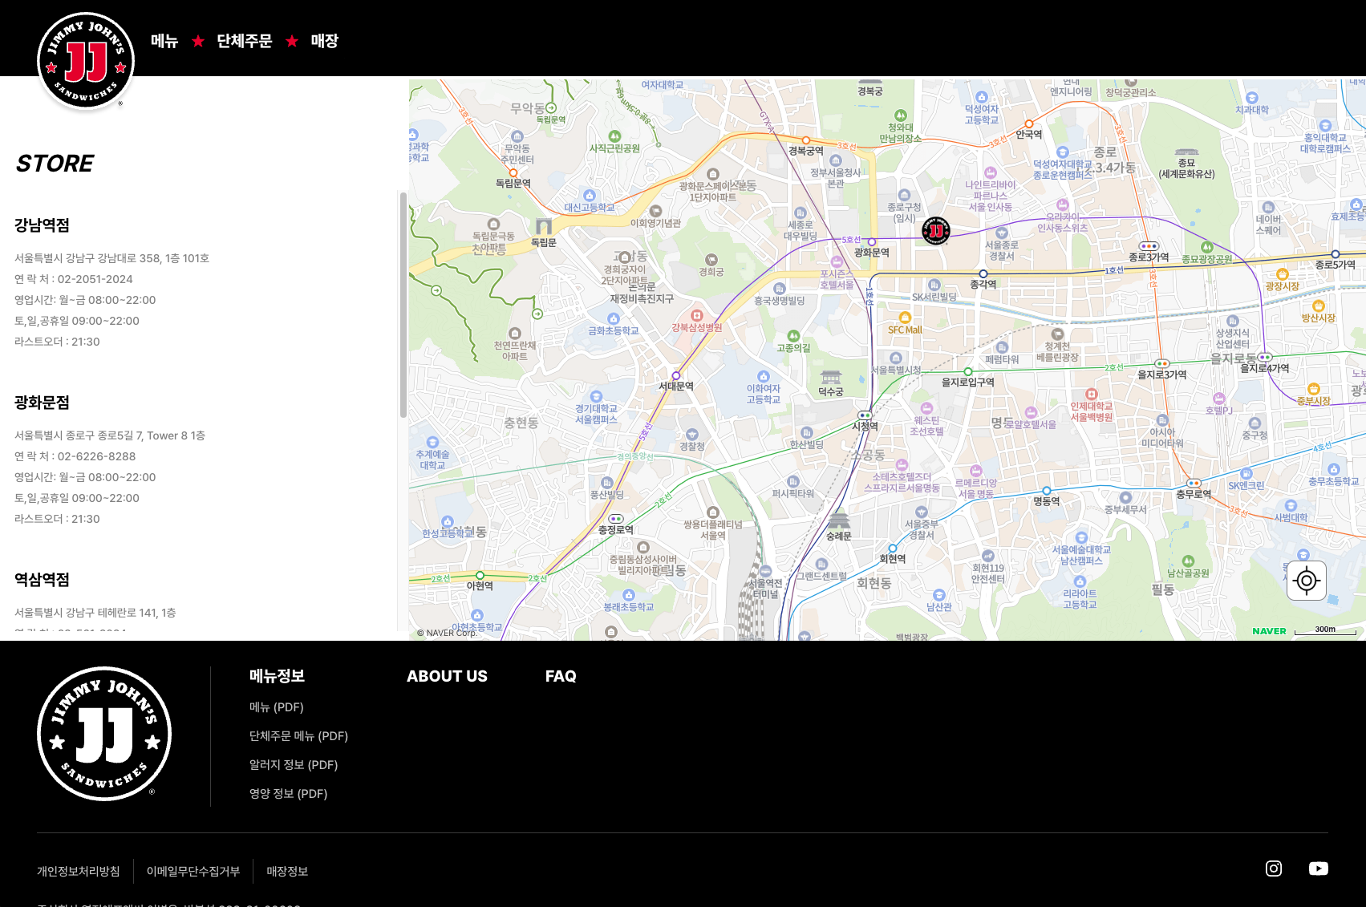Click the Jimmy John's header logo

point(86,61)
